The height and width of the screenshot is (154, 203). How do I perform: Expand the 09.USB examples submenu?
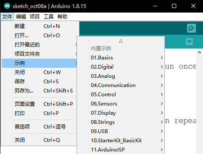121,131
